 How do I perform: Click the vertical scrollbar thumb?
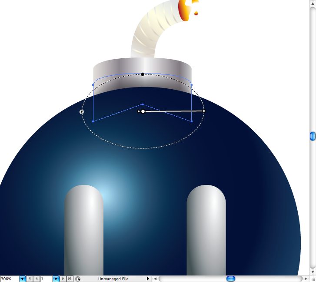[313, 136]
